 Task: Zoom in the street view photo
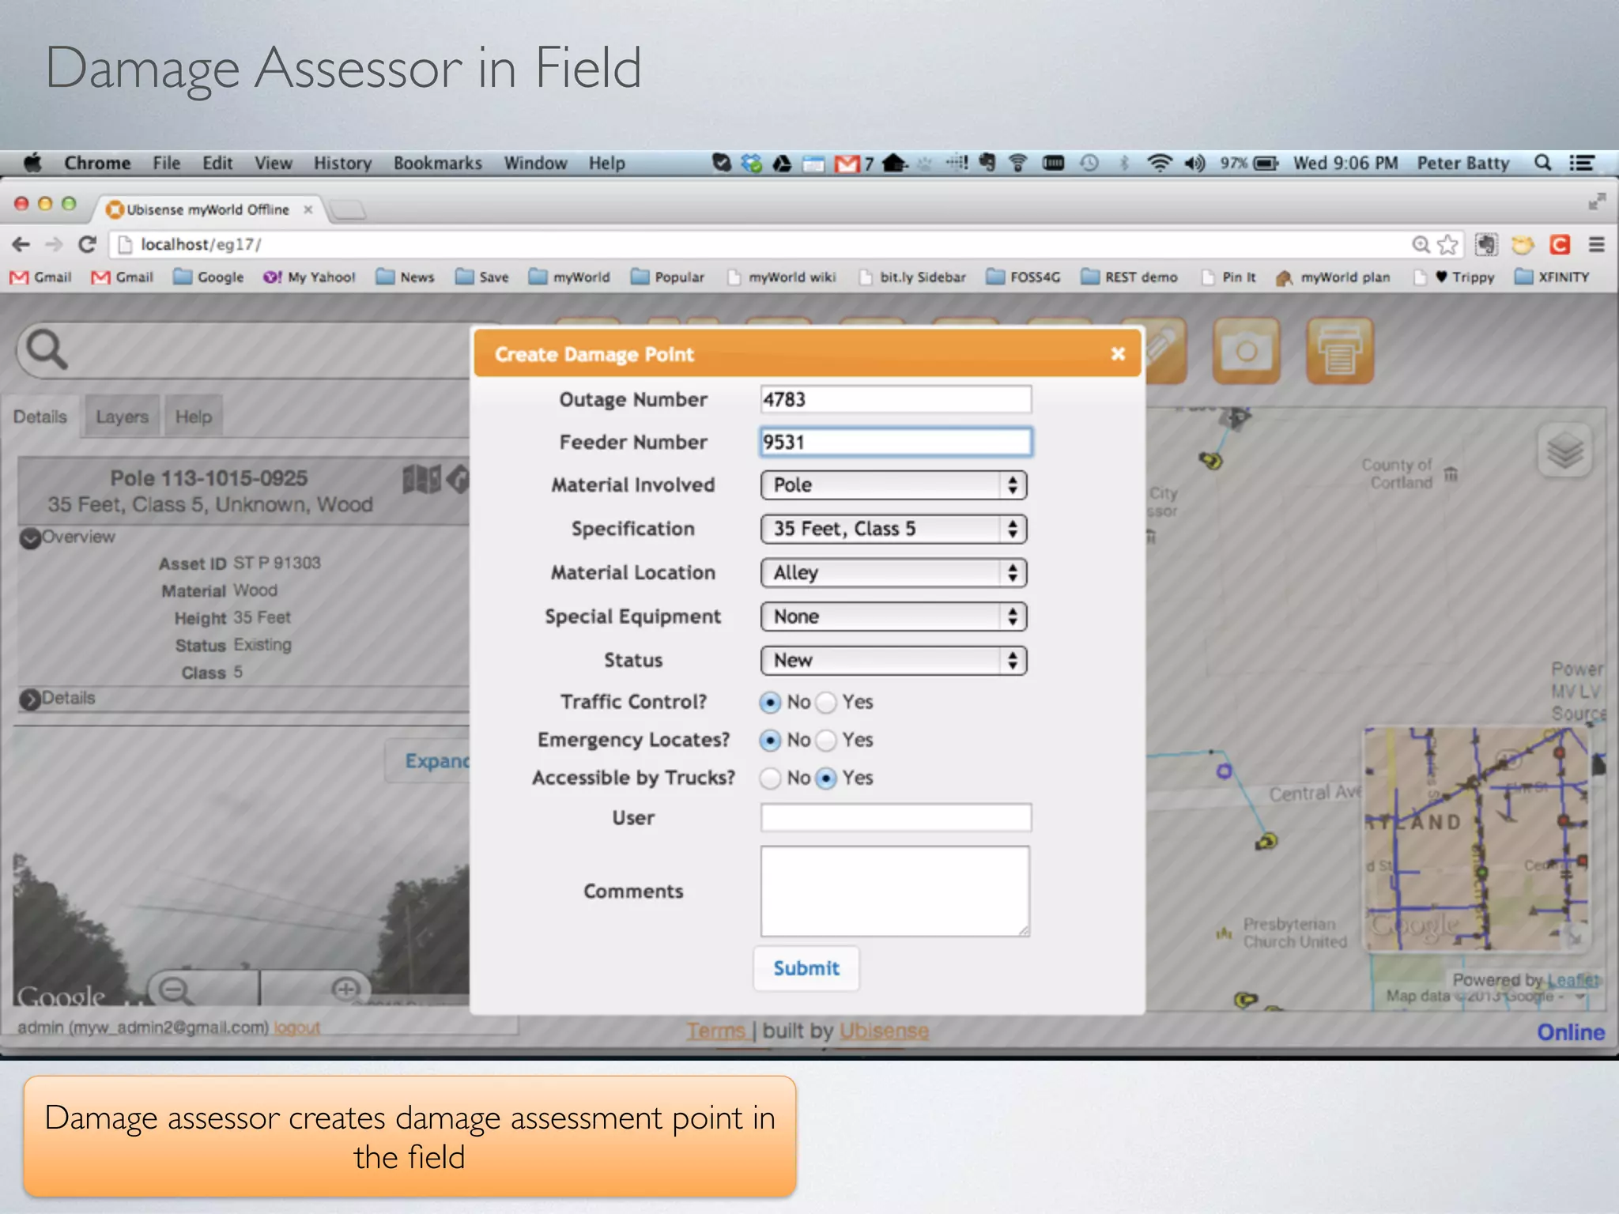[345, 990]
